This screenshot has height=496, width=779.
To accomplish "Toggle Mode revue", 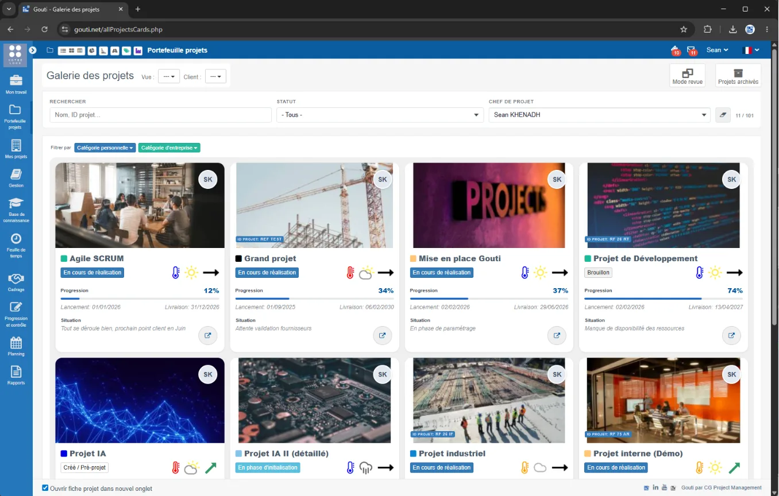I will pyautogui.click(x=688, y=76).
